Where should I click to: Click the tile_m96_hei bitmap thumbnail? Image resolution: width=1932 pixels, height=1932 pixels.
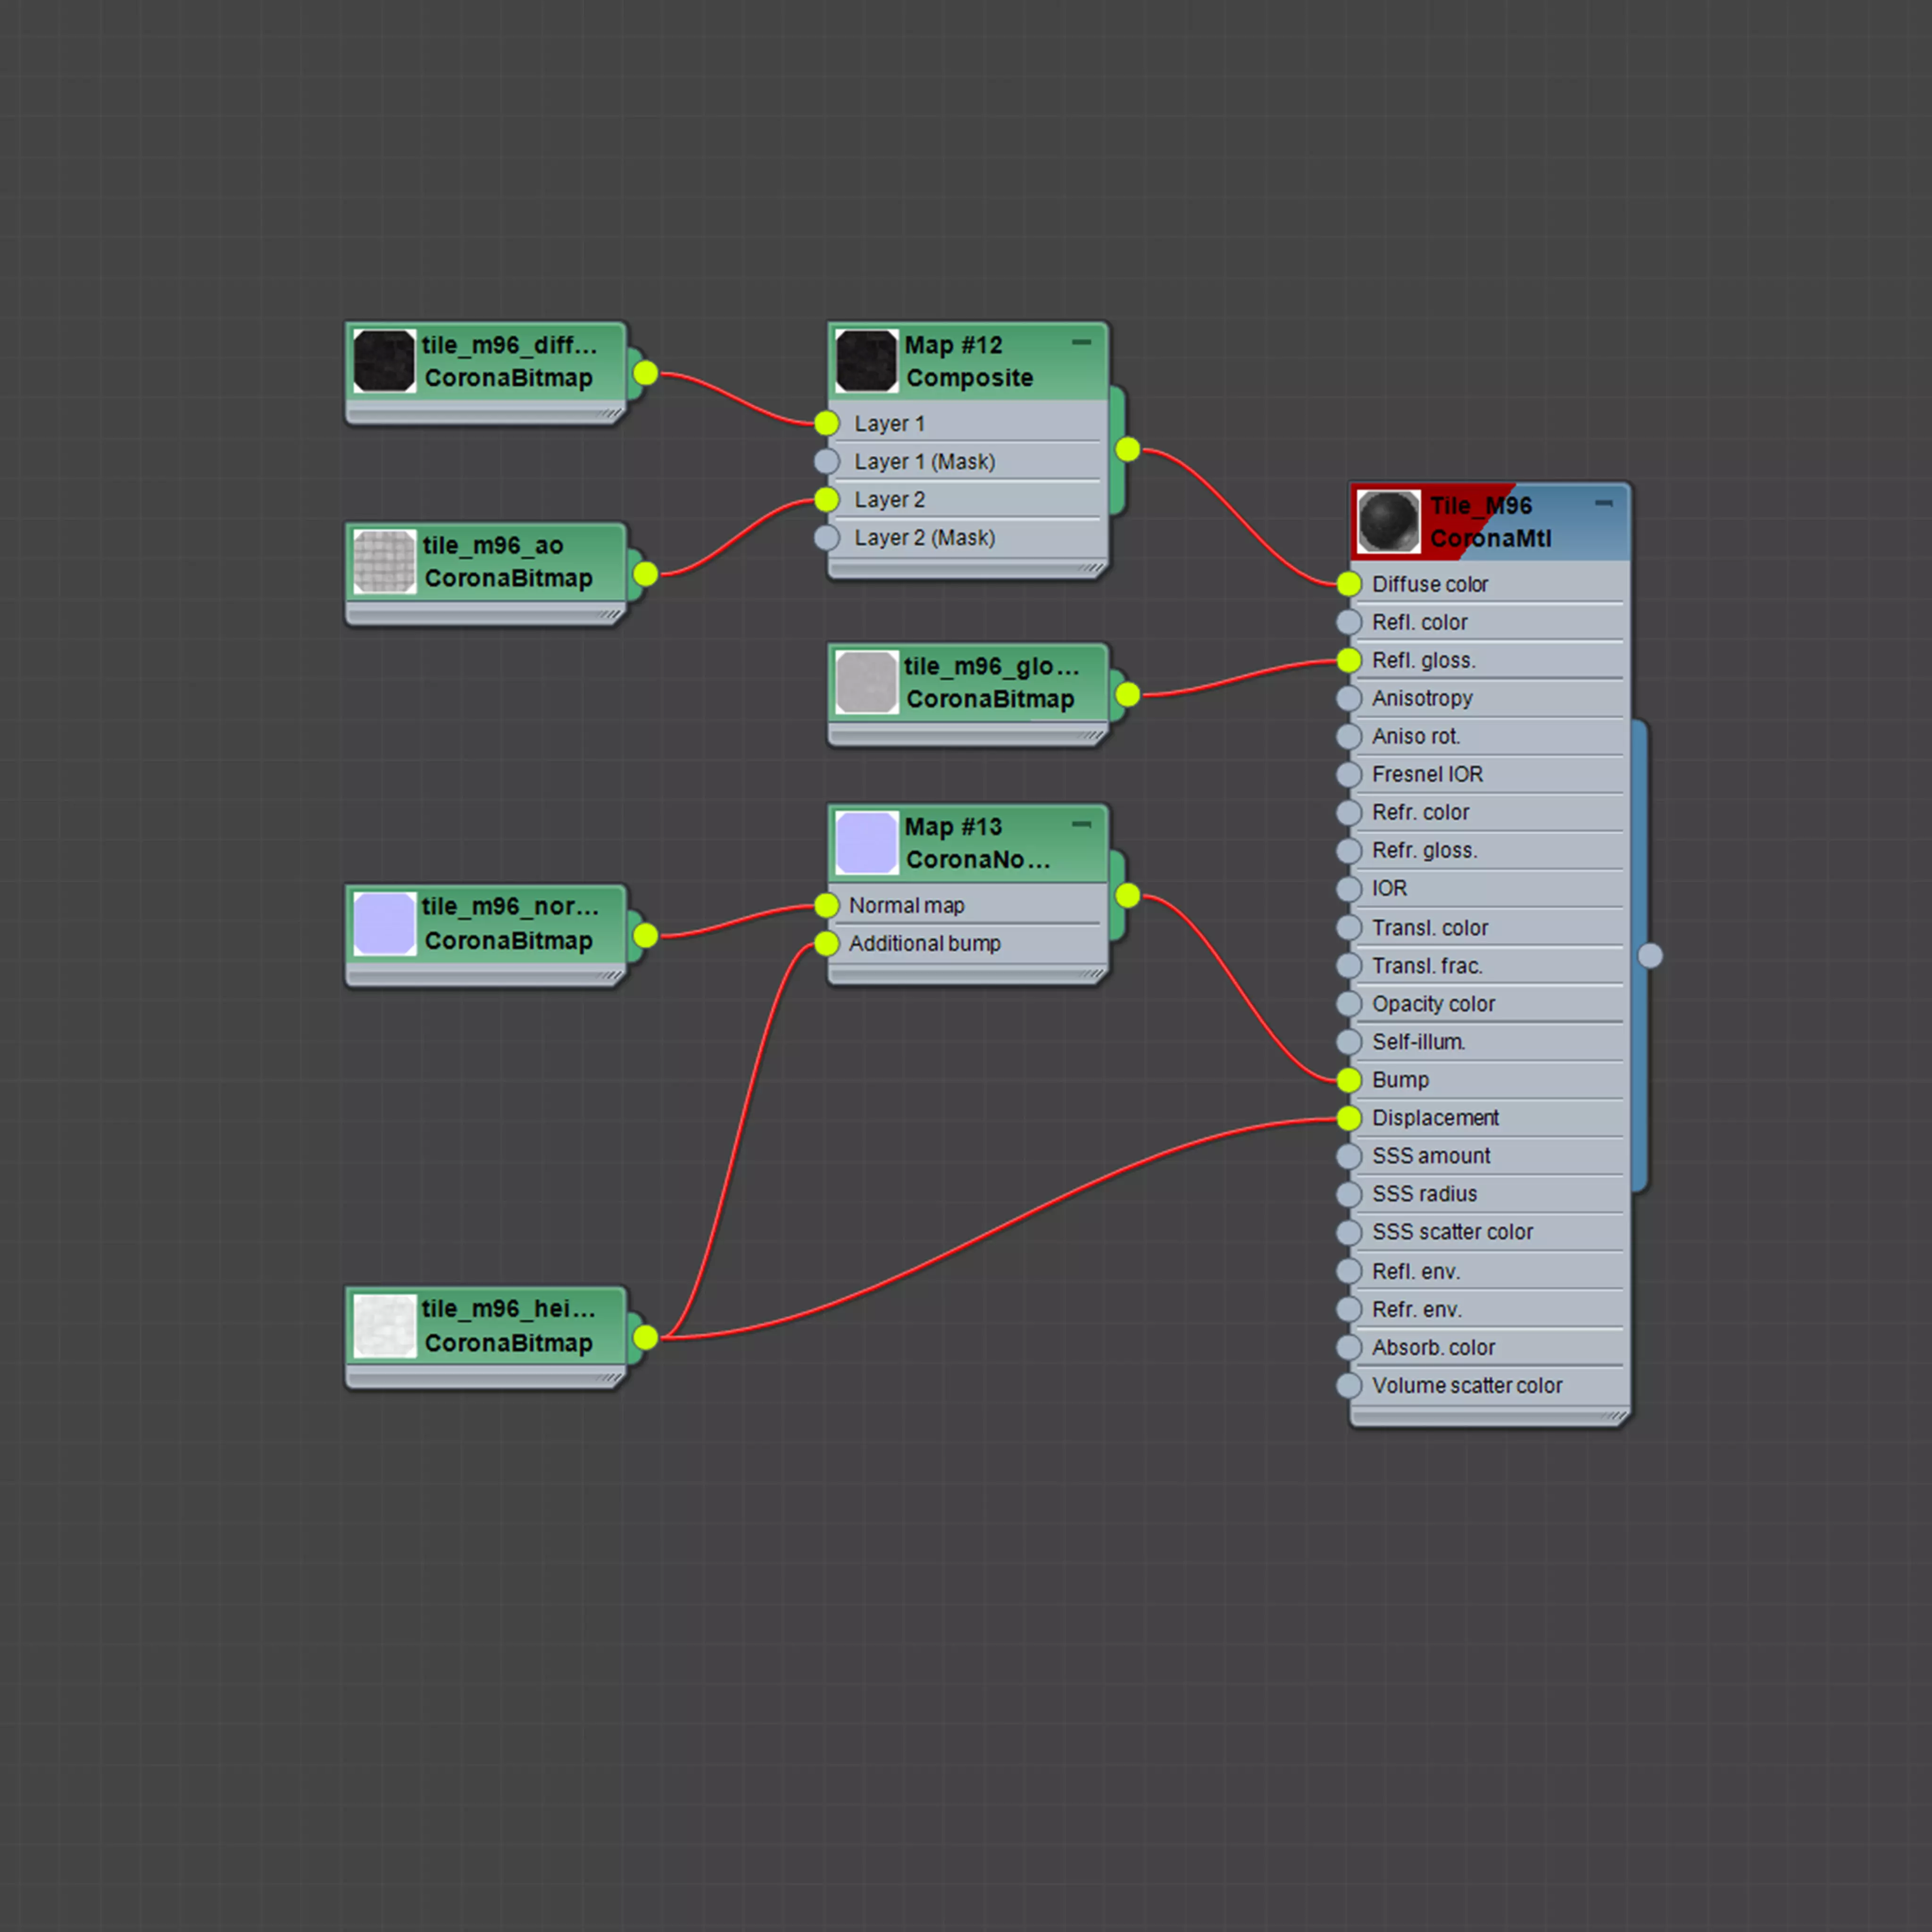point(384,1325)
